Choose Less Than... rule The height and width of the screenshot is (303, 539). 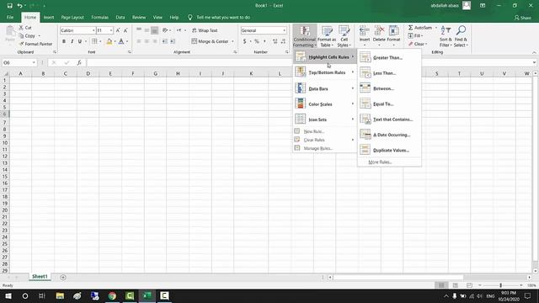click(x=389, y=73)
